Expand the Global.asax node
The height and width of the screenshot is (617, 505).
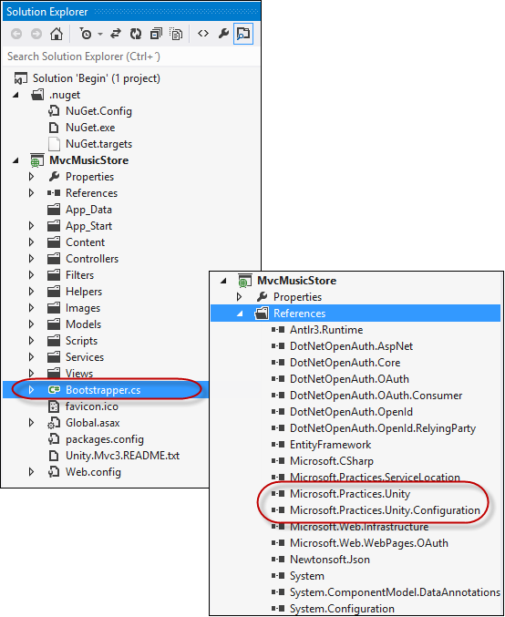32,423
